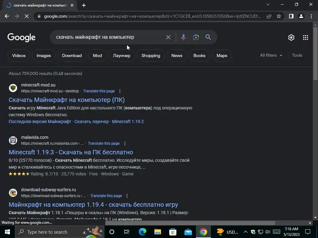This screenshot has height=238, width=318.
Task: Click into the Google search query field
Action: (x=109, y=37)
